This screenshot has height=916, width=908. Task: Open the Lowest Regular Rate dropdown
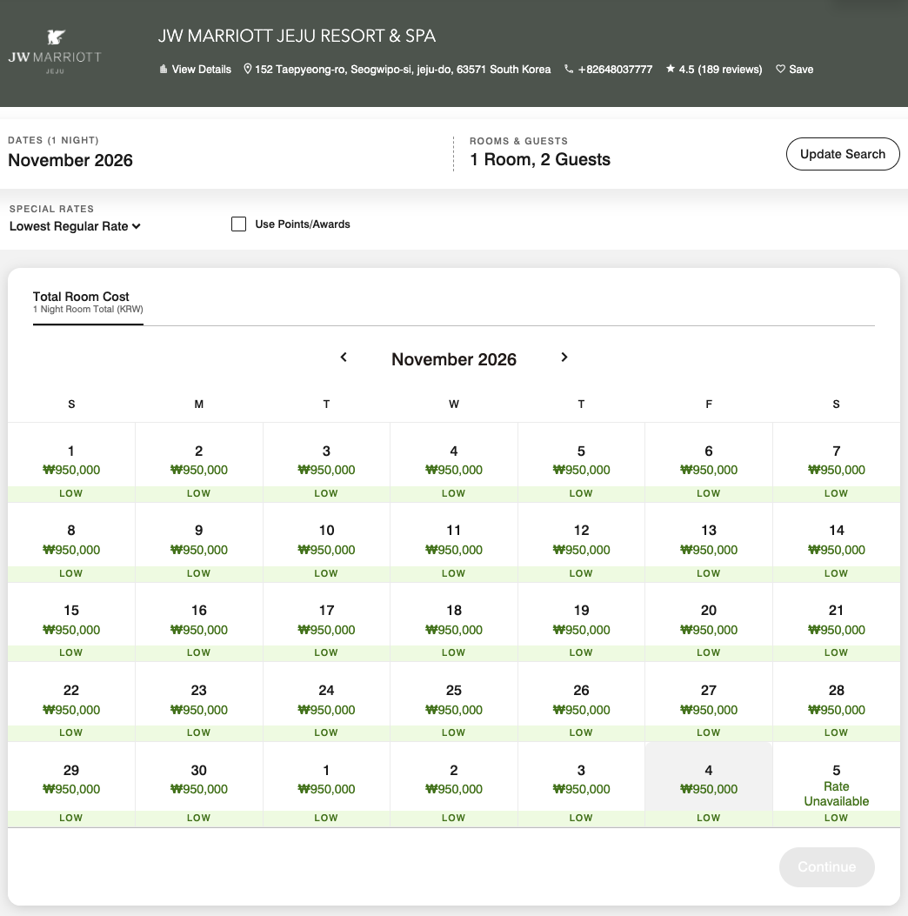(x=75, y=226)
